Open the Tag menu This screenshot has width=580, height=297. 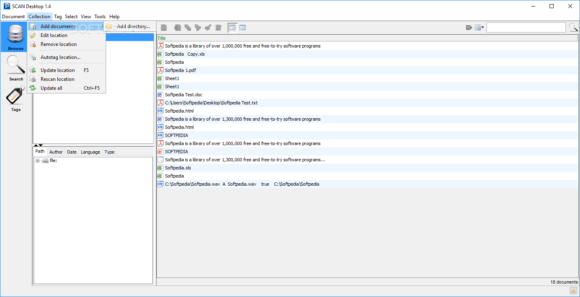pyautogui.click(x=58, y=17)
